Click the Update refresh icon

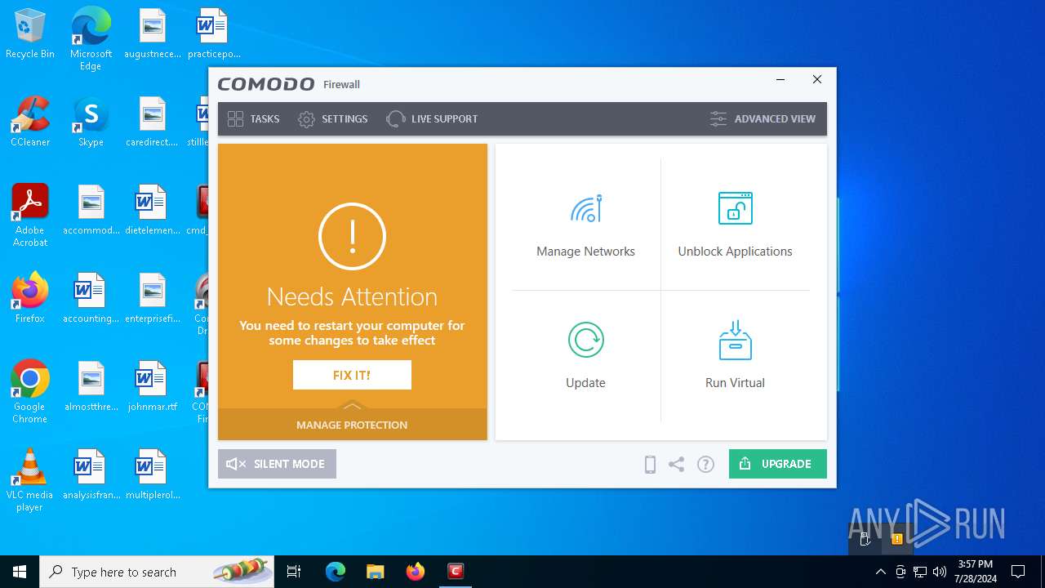click(586, 339)
